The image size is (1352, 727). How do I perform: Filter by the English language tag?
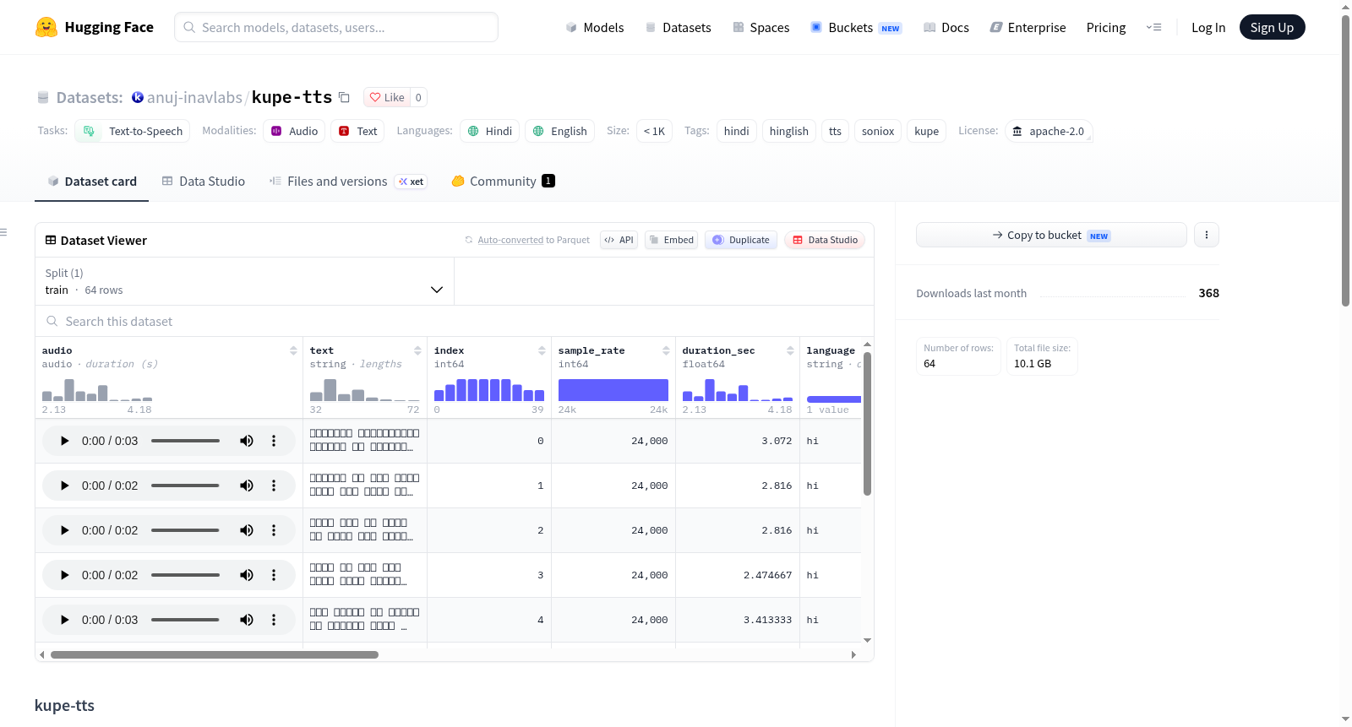[560, 131]
